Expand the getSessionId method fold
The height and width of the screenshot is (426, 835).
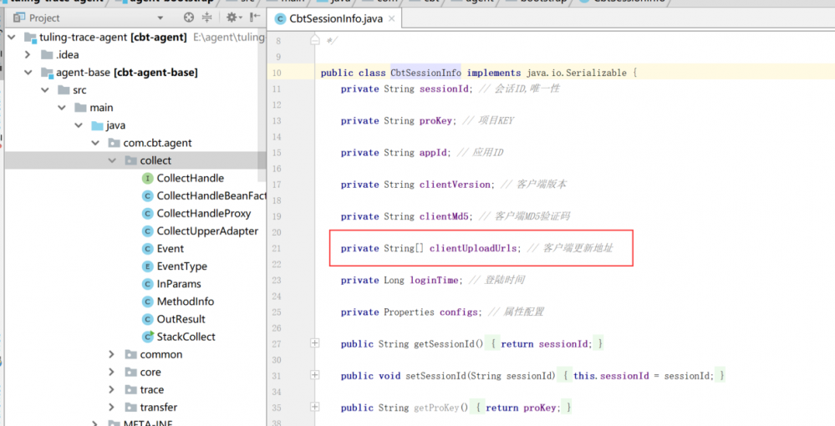[315, 343]
